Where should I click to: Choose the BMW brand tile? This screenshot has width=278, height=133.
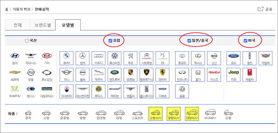click(66, 58)
